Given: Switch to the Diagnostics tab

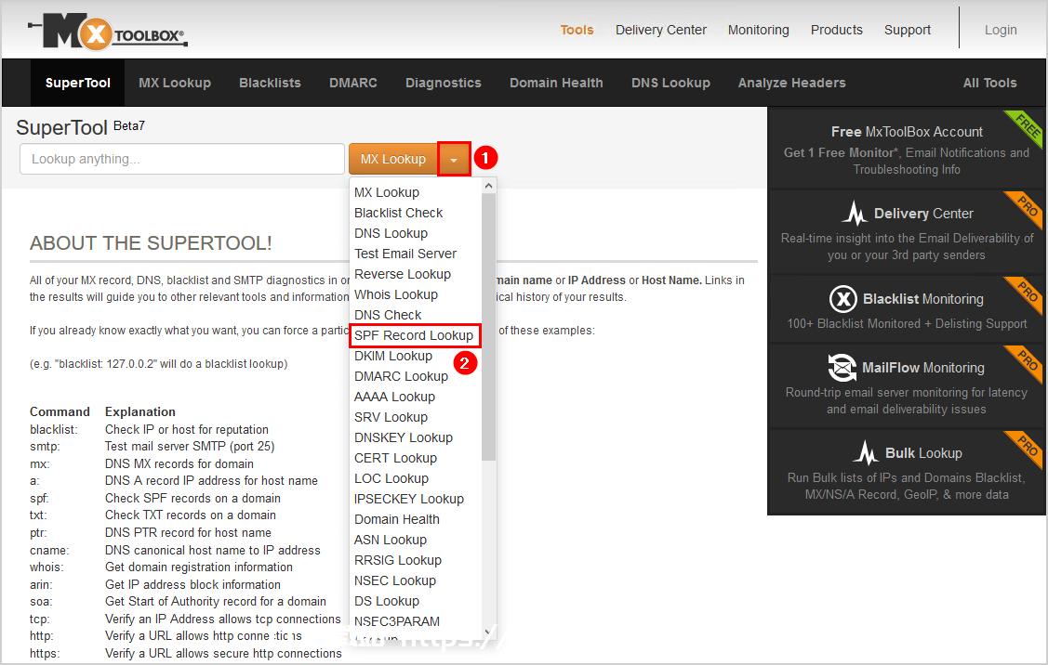Looking at the screenshot, I should click(444, 83).
